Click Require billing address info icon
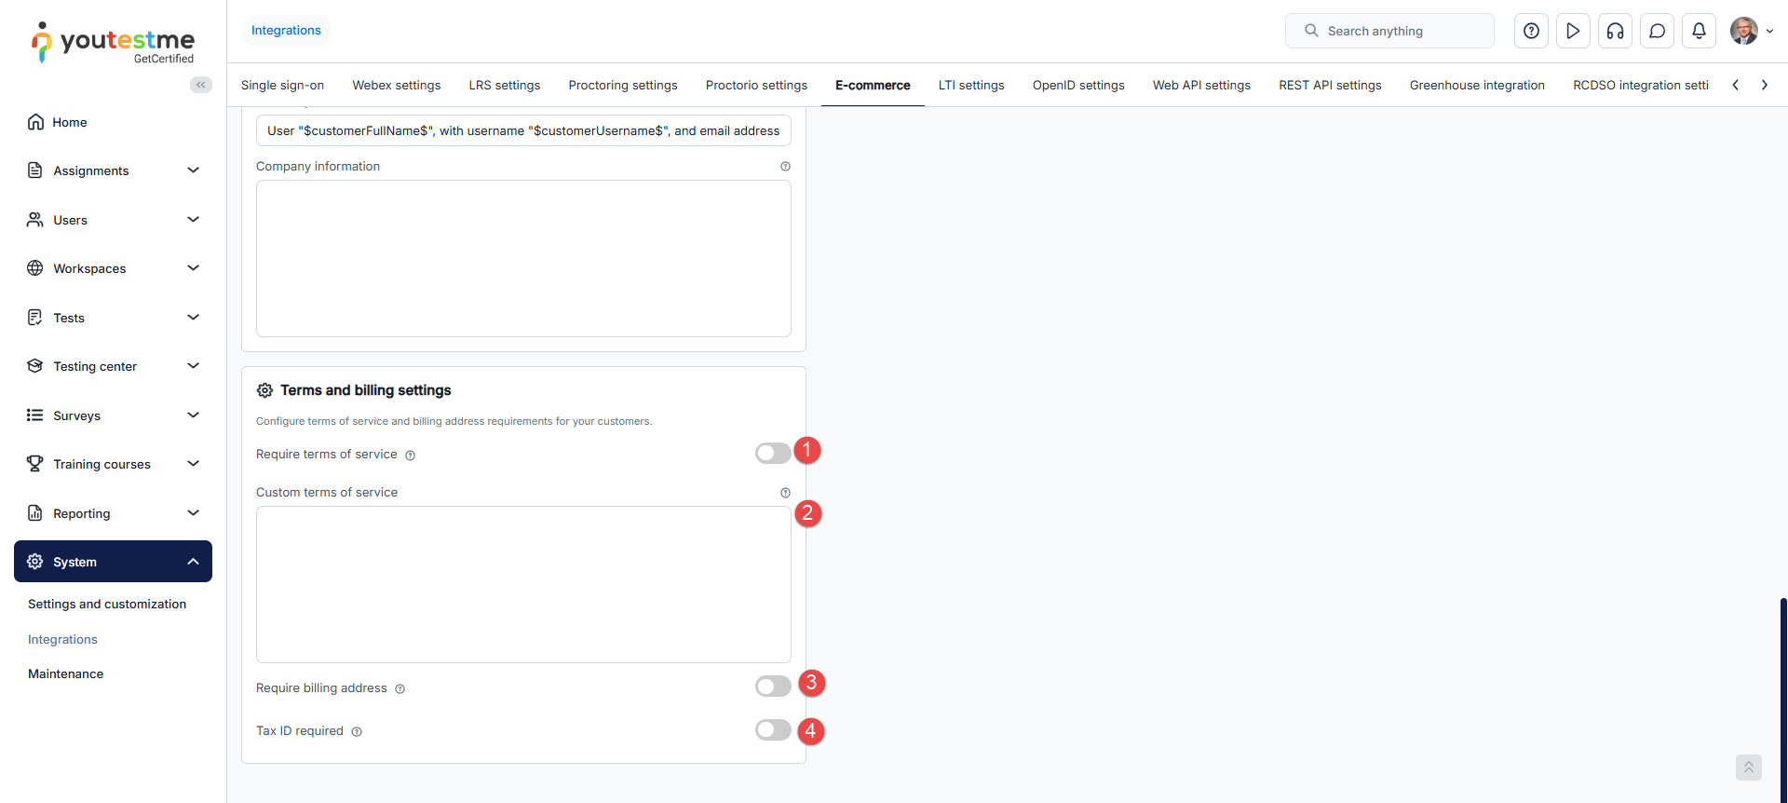The image size is (1788, 803). [400, 689]
